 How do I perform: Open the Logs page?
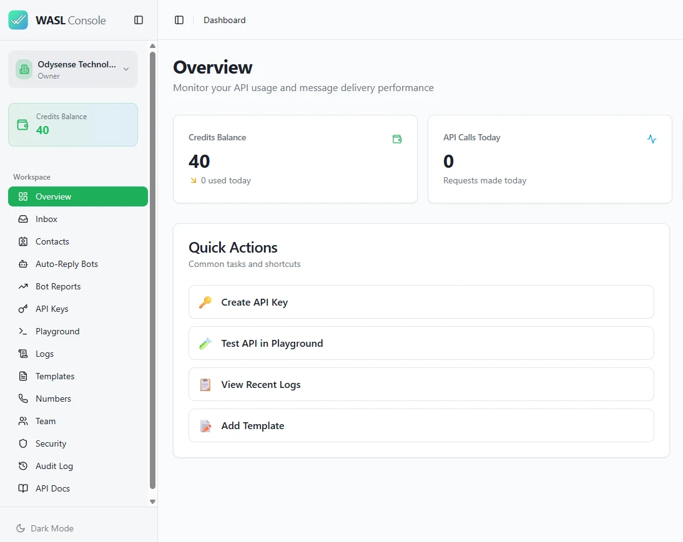[78, 354]
